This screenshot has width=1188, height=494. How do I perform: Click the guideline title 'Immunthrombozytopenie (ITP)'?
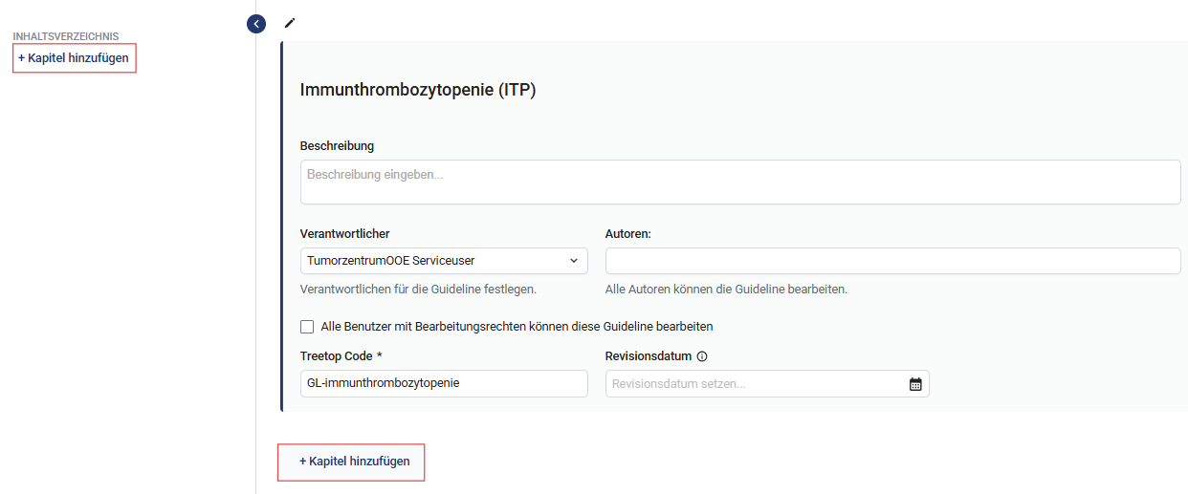pos(418,91)
